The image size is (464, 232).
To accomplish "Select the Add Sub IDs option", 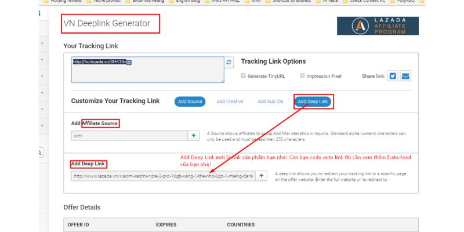I will point(270,101).
